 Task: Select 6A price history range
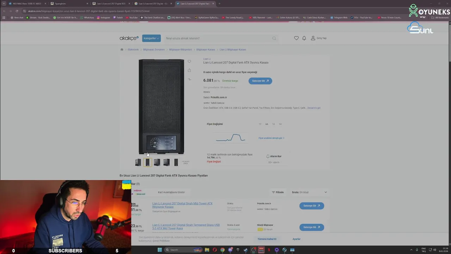tap(267, 124)
